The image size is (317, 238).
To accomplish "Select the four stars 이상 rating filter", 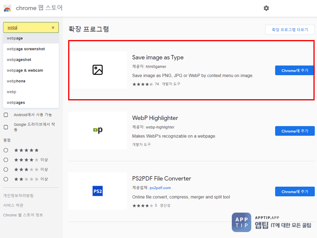I will [6, 160].
